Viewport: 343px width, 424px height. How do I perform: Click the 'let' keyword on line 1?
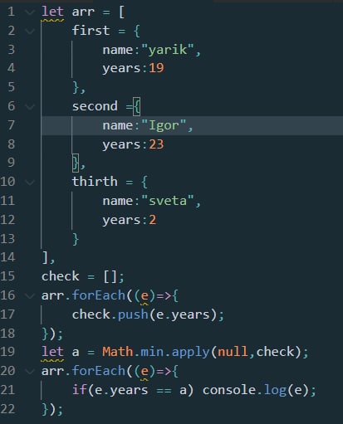(52, 12)
